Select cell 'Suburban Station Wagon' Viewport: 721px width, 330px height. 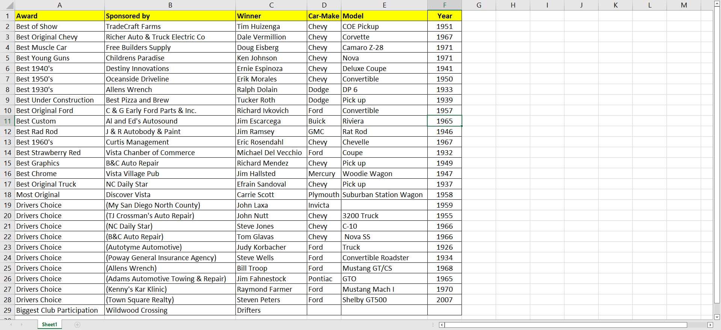(384, 194)
